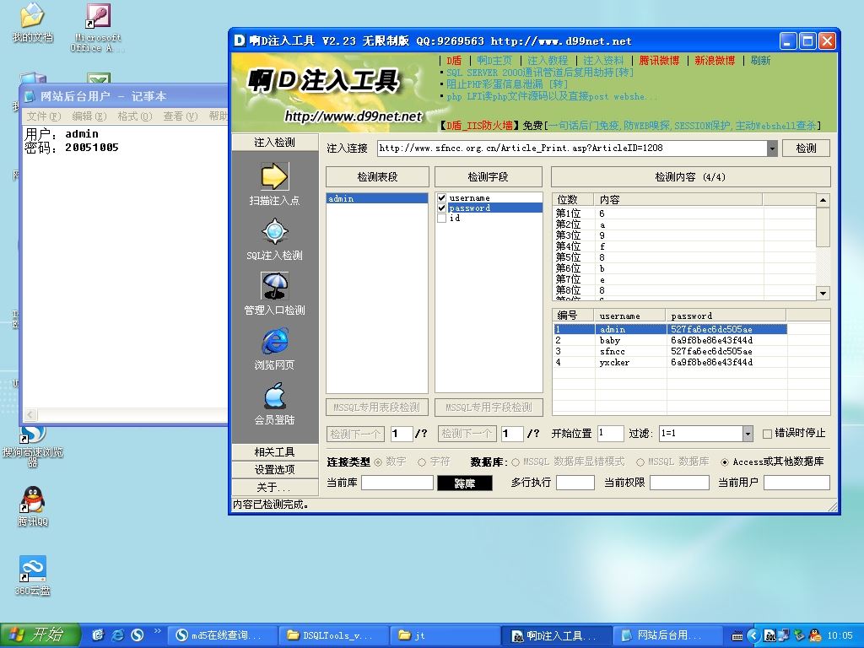Open the 扫描注入点 scan injection arrow icon
The image size is (864, 648).
pos(274,177)
